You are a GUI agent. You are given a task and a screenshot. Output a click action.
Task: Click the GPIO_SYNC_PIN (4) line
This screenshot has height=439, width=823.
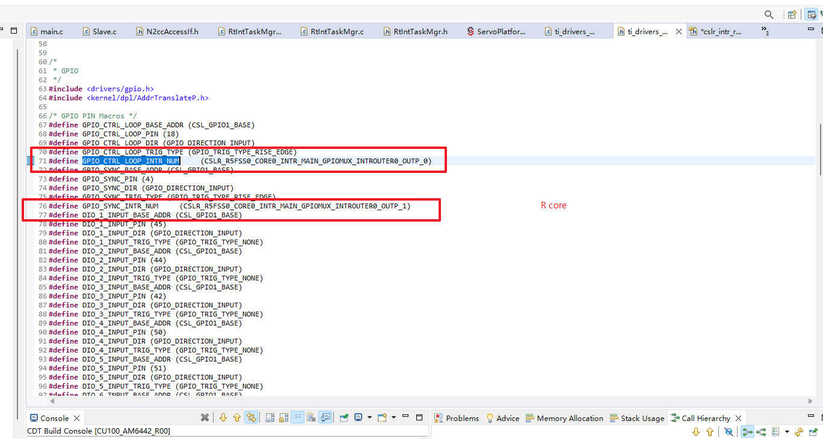coord(101,179)
